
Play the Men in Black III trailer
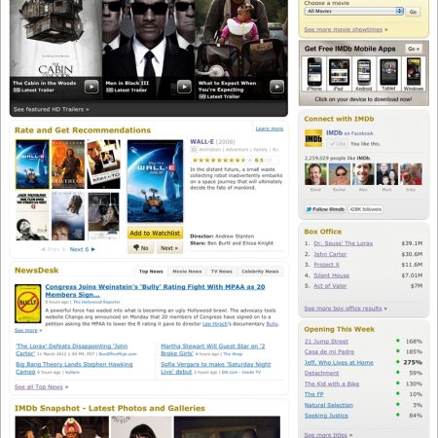point(184,87)
